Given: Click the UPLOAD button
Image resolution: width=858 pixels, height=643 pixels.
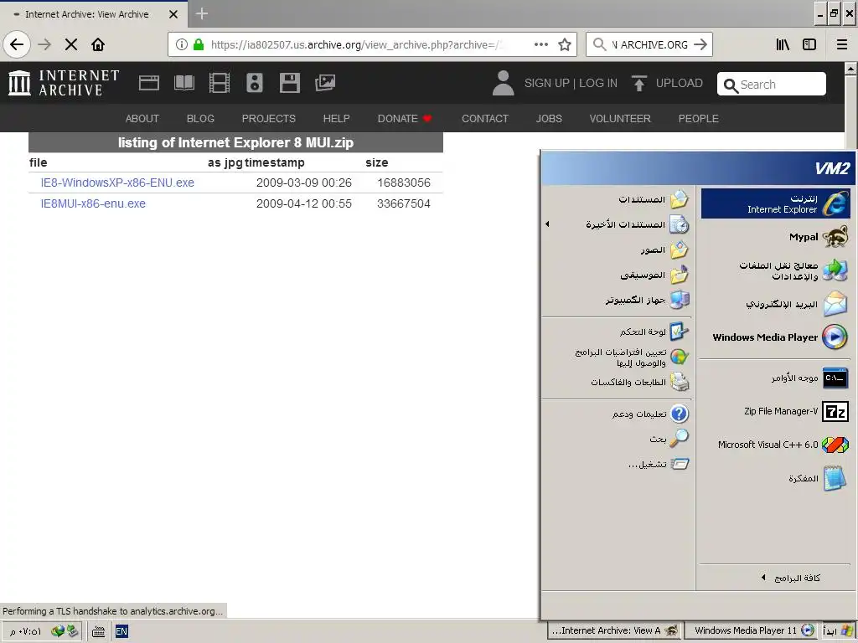Looking at the screenshot, I should tap(666, 83).
